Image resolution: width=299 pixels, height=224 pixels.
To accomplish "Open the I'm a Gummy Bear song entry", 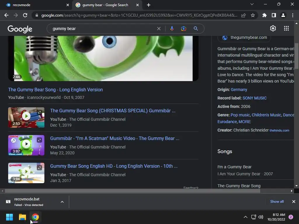I will [x=255, y=170].
